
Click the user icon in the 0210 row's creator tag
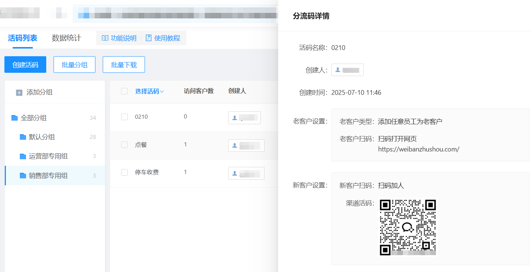[x=234, y=118]
